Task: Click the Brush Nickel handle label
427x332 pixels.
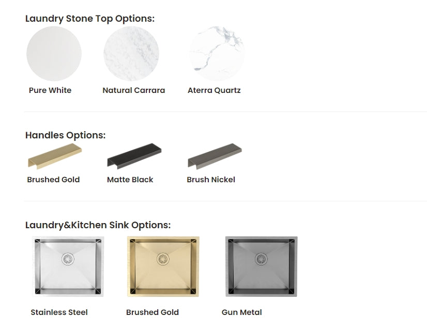Action: (x=211, y=180)
